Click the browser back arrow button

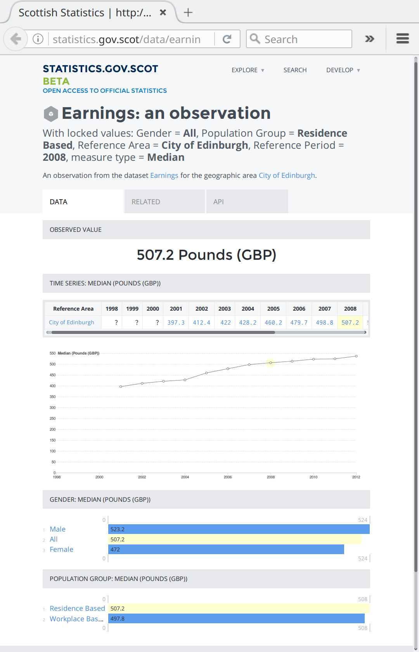16,39
